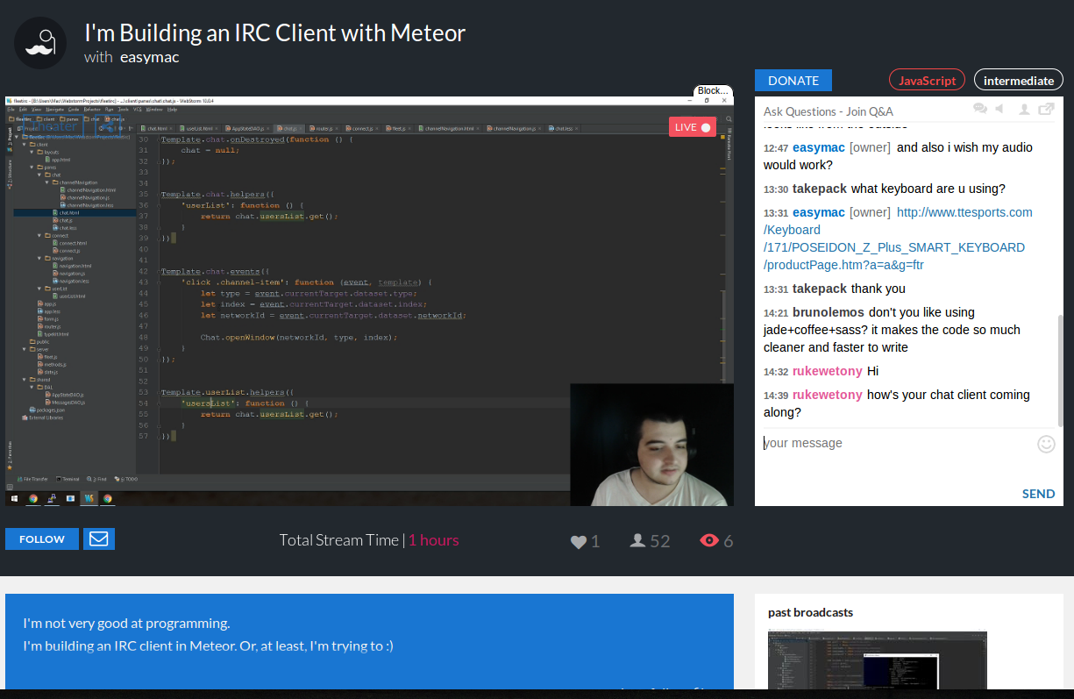The image size is (1074, 699).
Task: Click the Block... popup label
Action: 713,90
